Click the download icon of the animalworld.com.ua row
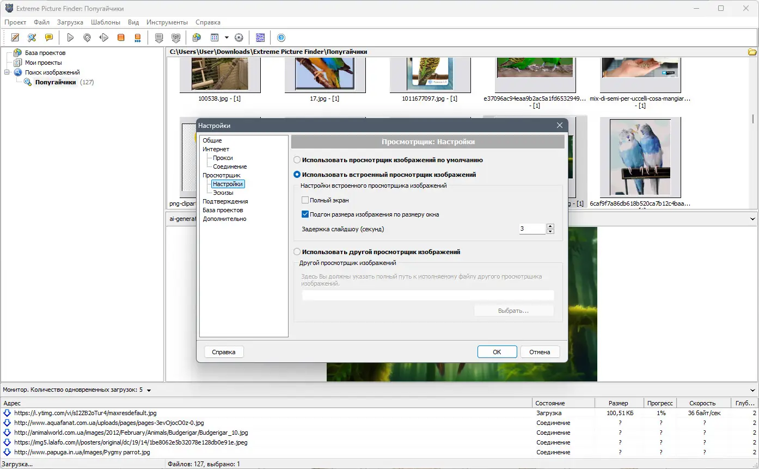 pos(7,433)
